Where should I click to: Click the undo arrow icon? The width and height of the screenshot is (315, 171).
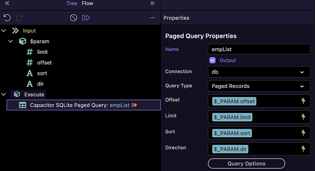[7, 18]
